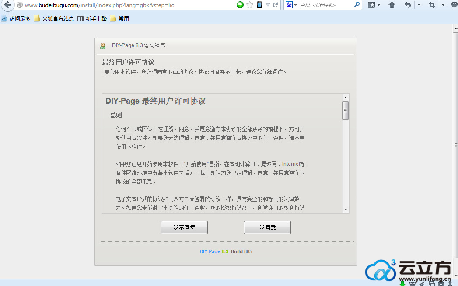Expand the undo button dropdown arrow
Screen dimensions: 458x286
tap(419, 5)
